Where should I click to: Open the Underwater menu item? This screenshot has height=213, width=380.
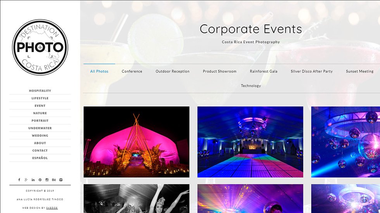click(x=40, y=128)
